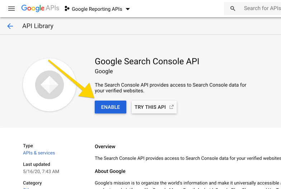
Task: Click the Search Console API logo thumbnail
Action: [x=50, y=85]
